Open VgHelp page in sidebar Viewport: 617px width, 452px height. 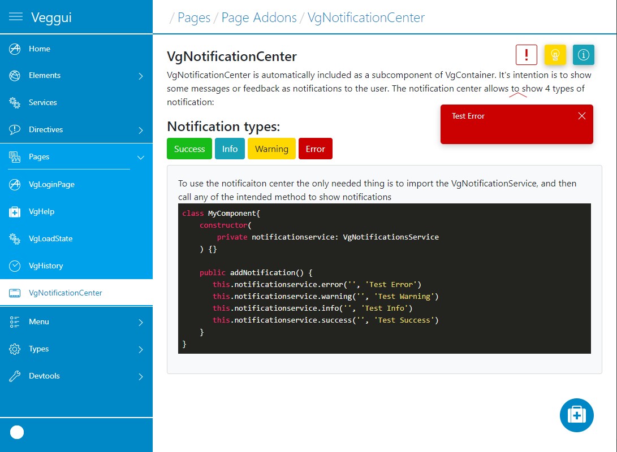[41, 211]
